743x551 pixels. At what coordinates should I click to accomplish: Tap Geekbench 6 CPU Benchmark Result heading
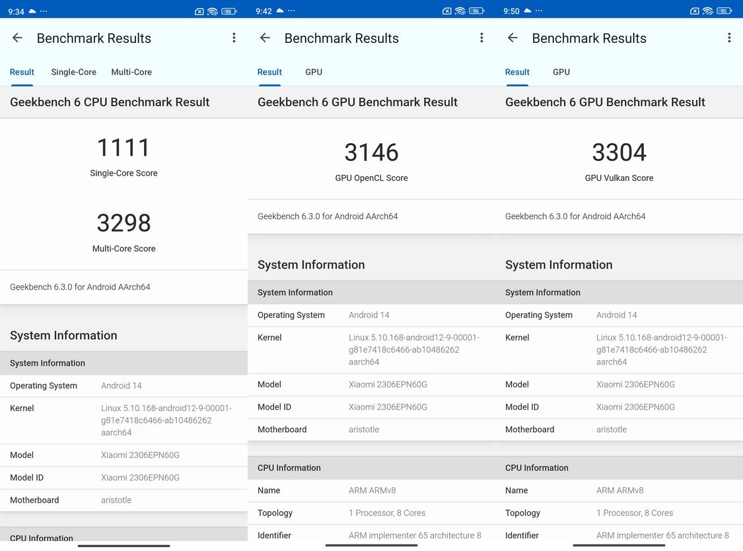point(110,102)
